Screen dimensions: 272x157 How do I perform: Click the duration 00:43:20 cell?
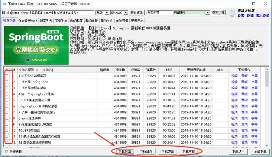(169, 106)
